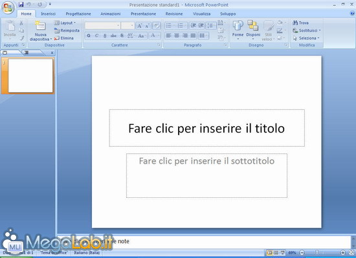
Task: Open the font name combo box
Action: point(102,26)
